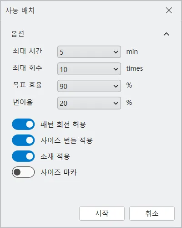
Task: Turn off 사이즈 번들 적용 toggle
Action: pos(23,140)
